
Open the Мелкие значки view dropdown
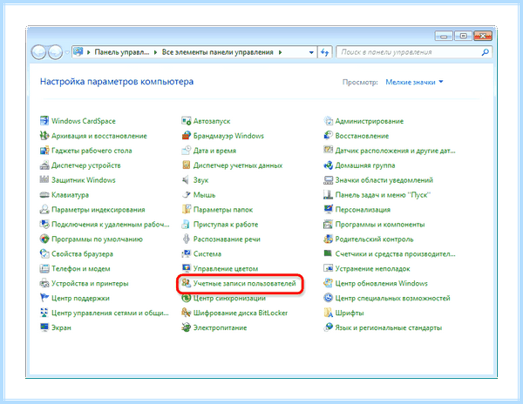[x=414, y=82]
